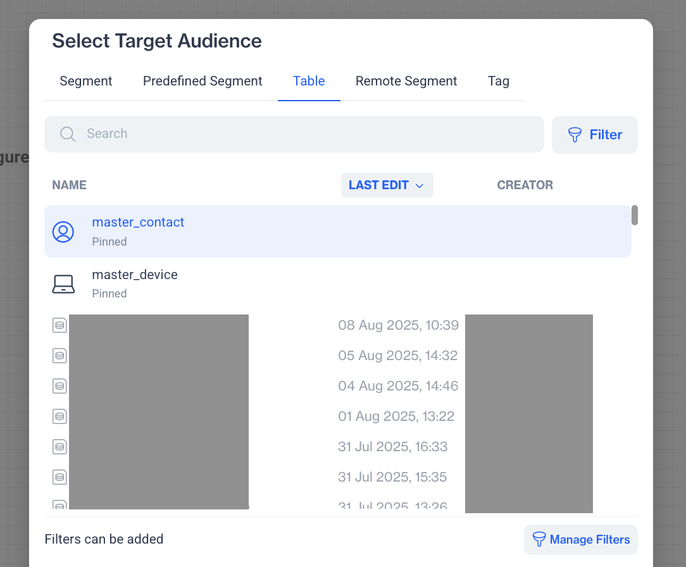Click table icon beside 05 Aug 2025 row
686x567 pixels.
(x=59, y=356)
